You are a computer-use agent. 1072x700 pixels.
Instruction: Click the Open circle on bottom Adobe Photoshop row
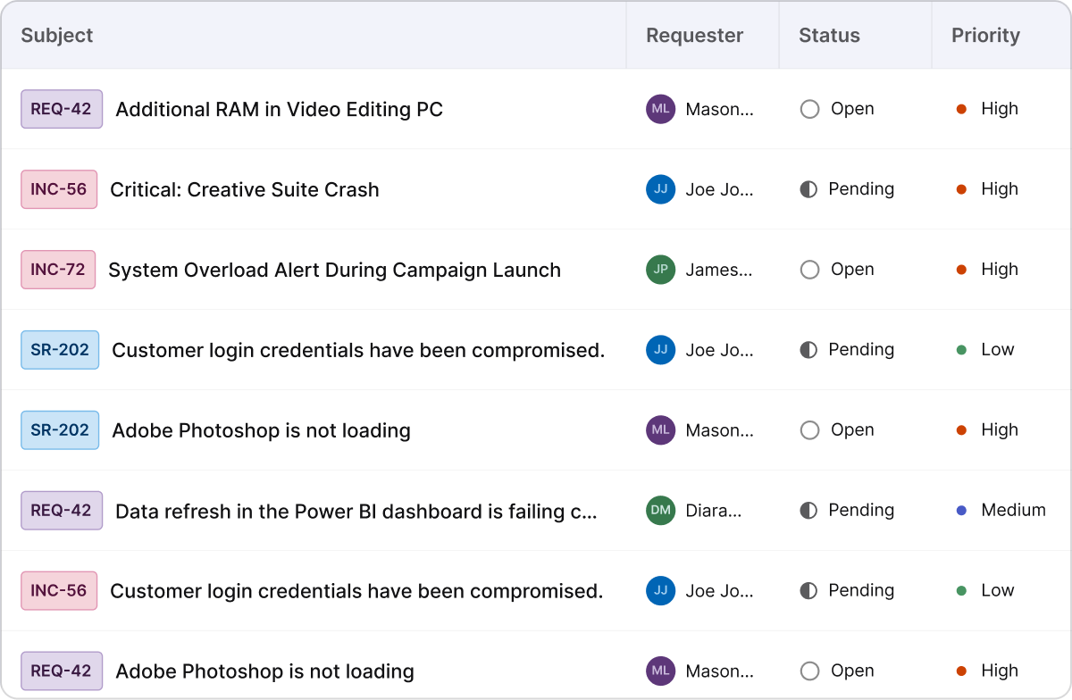(809, 671)
